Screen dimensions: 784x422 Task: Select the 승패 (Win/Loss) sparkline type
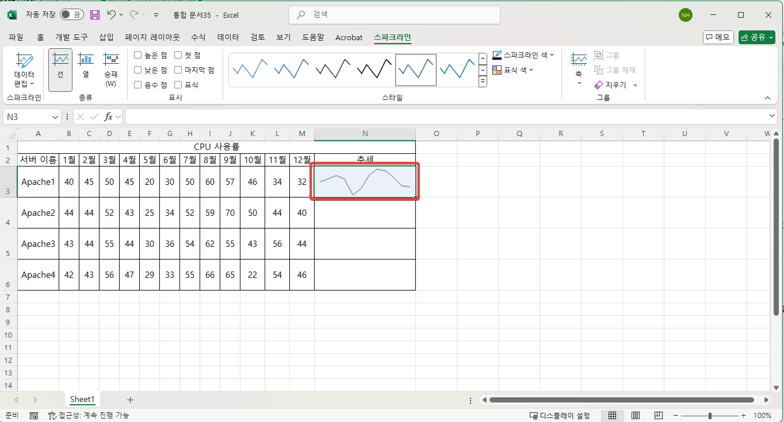click(110, 69)
